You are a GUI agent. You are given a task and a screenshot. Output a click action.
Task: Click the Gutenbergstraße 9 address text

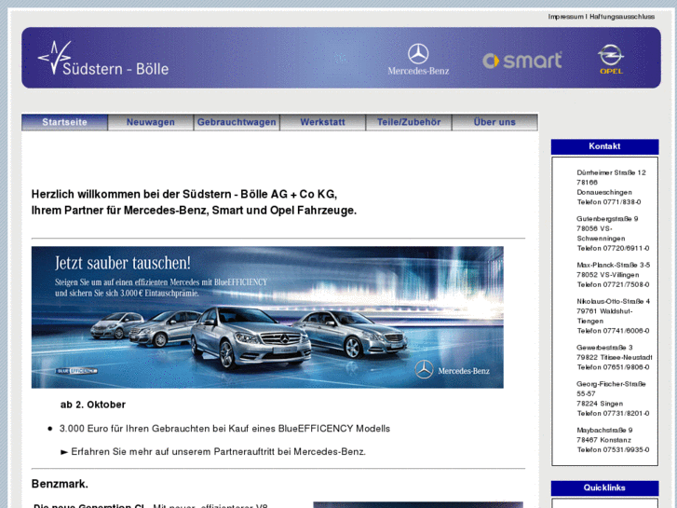click(x=607, y=219)
